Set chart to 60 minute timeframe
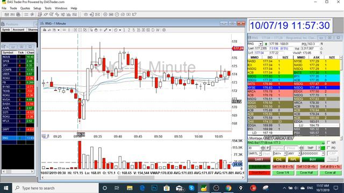Viewport: 344px width, 193px height. 148,30
